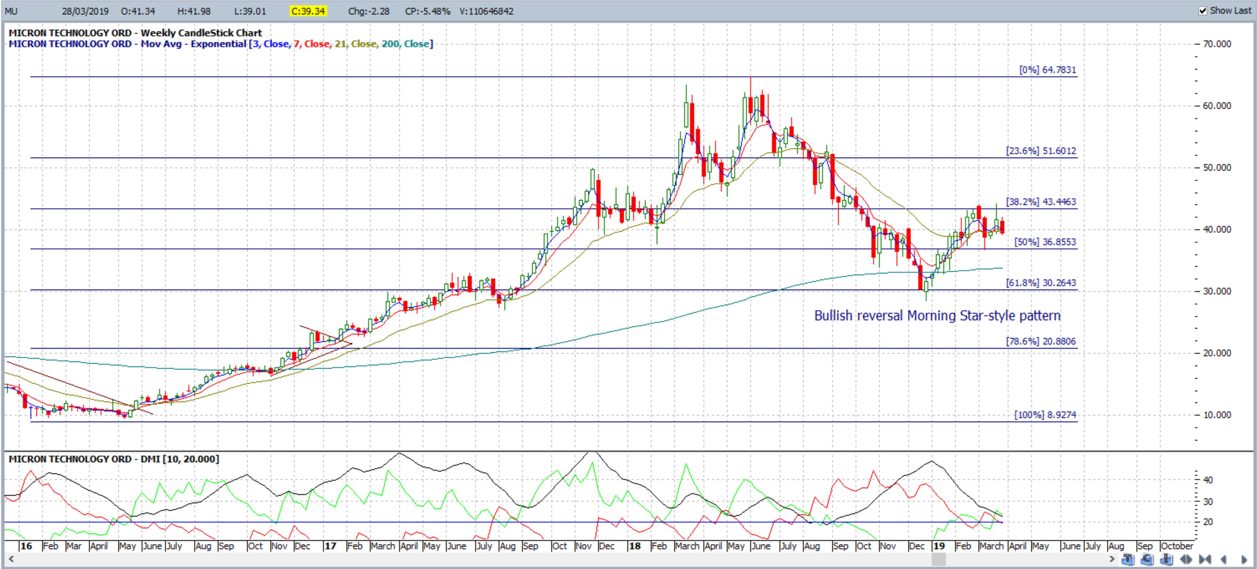
Task: Click the [23.6%] 51.6012 Fibonacci label
Action: (x=1041, y=151)
